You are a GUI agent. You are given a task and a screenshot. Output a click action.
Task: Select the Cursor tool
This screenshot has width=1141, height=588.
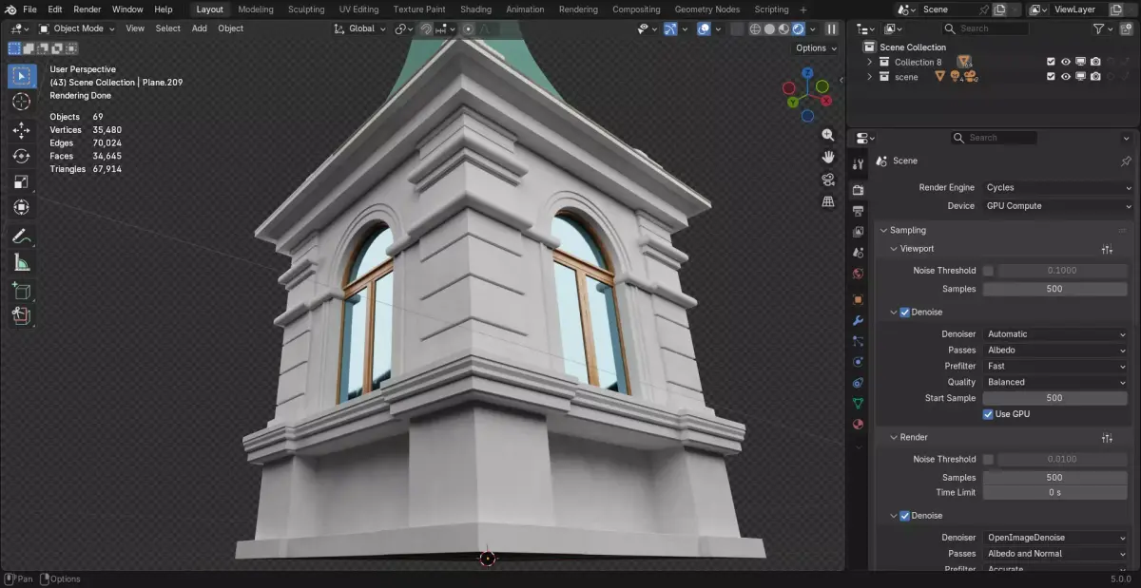(21, 102)
